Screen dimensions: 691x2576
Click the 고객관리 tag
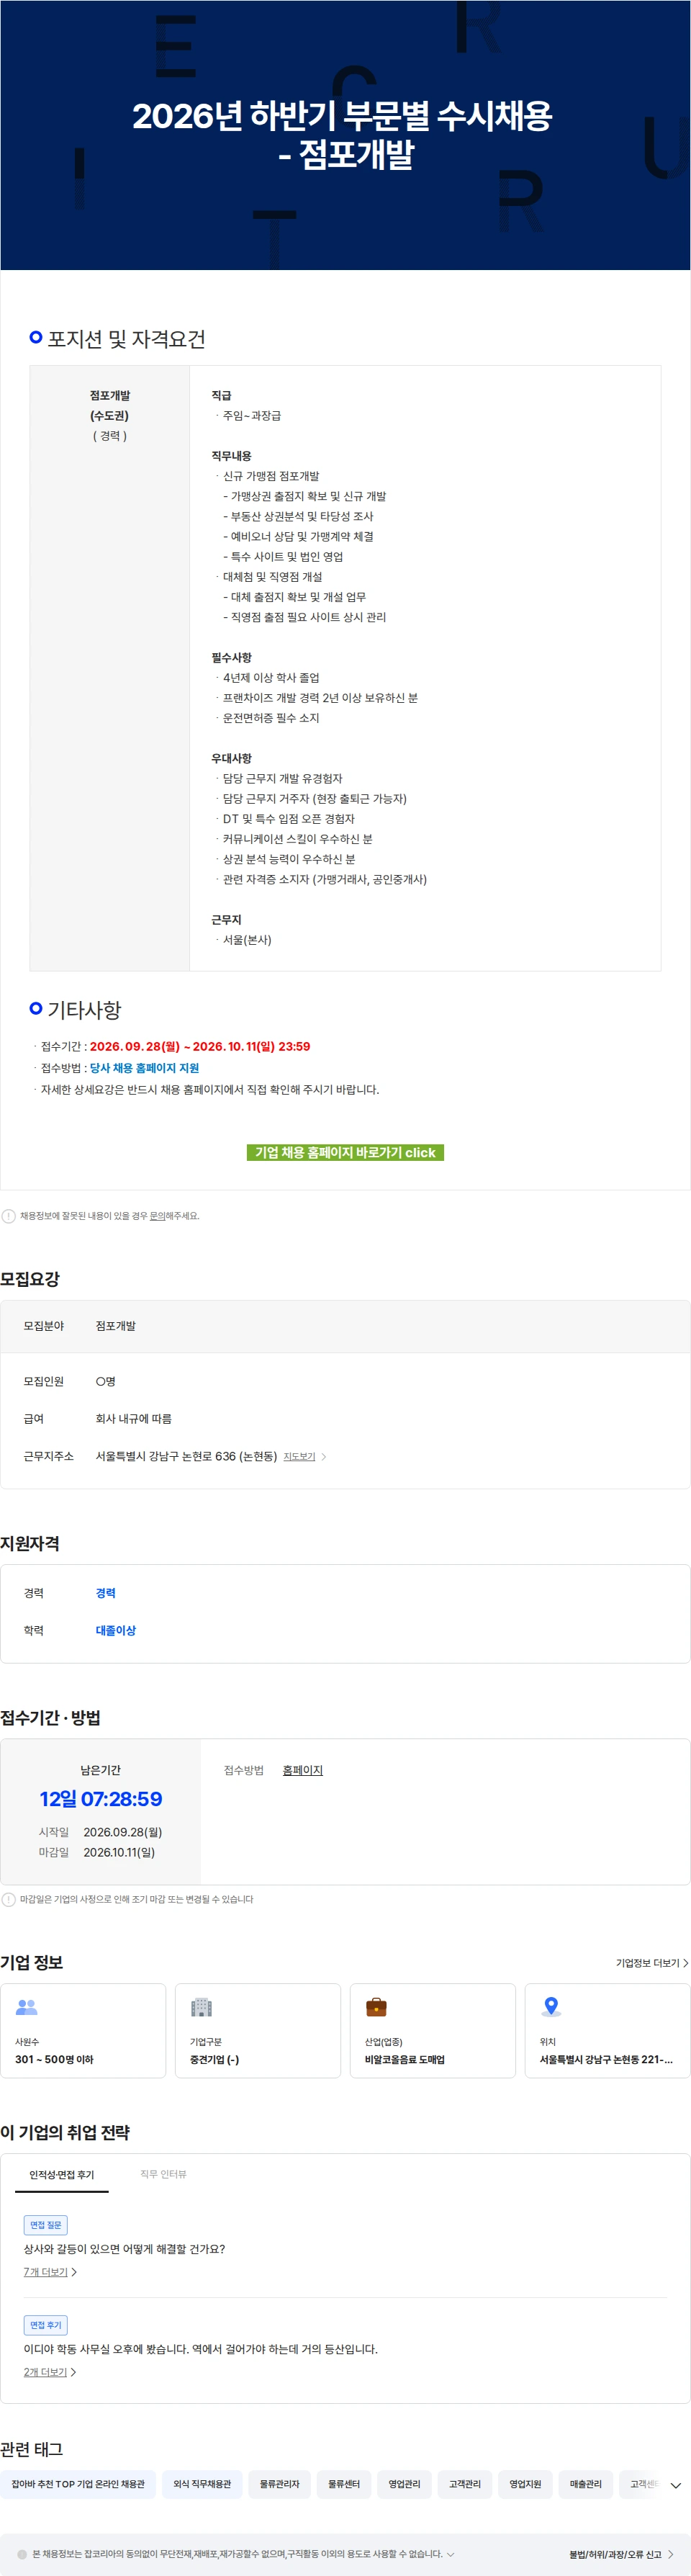coord(465,2484)
